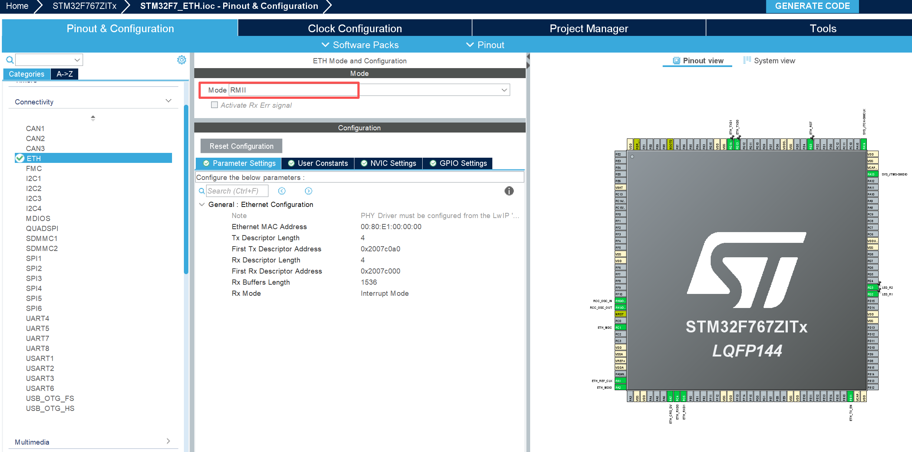912x452 pixels.
Task: Collapse General Ethernet Configuration group
Action: click(202, 205)
